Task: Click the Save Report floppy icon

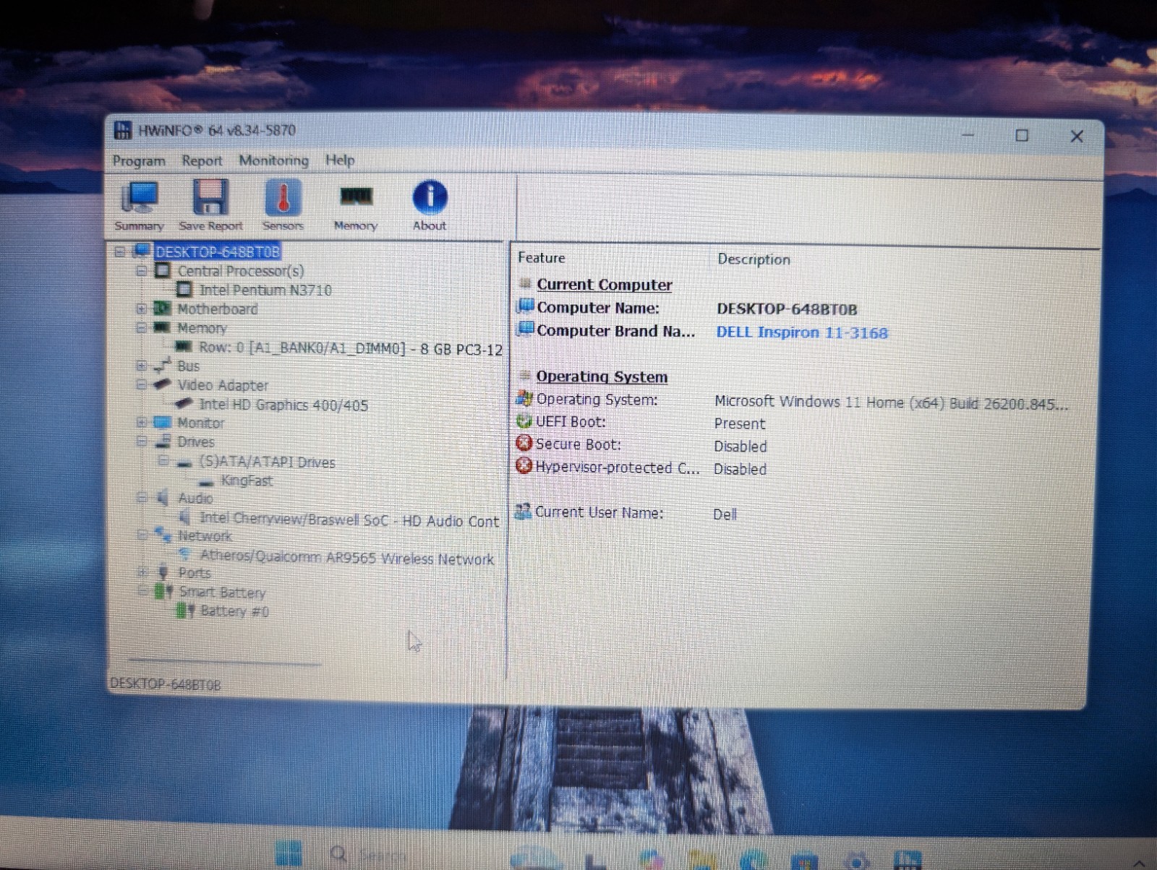Action: pyautogui.click(x=210, y=205)
